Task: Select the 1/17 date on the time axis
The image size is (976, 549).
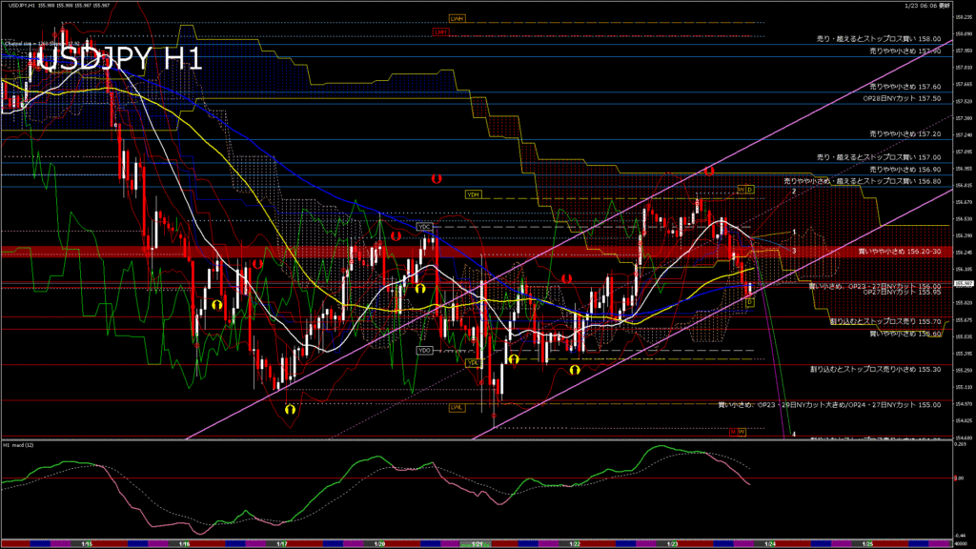Action: coord(282,544)
